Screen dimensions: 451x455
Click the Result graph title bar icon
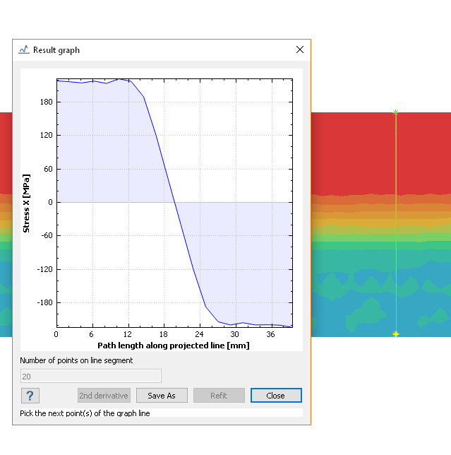(x=24, y=50)
